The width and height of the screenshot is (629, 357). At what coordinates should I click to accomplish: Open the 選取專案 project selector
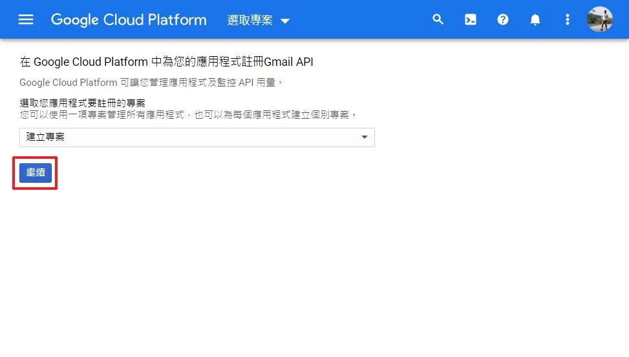pyautogui.click(x=259, y=20)
